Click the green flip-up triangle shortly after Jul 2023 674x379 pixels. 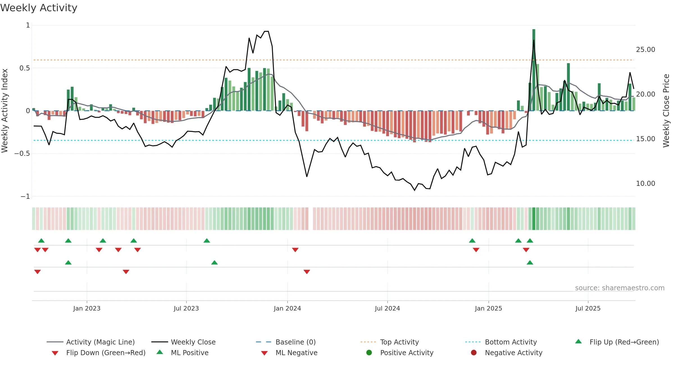point(207,241)
